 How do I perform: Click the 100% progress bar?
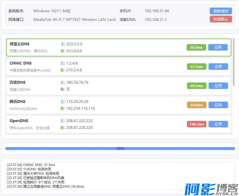[119, 148]
